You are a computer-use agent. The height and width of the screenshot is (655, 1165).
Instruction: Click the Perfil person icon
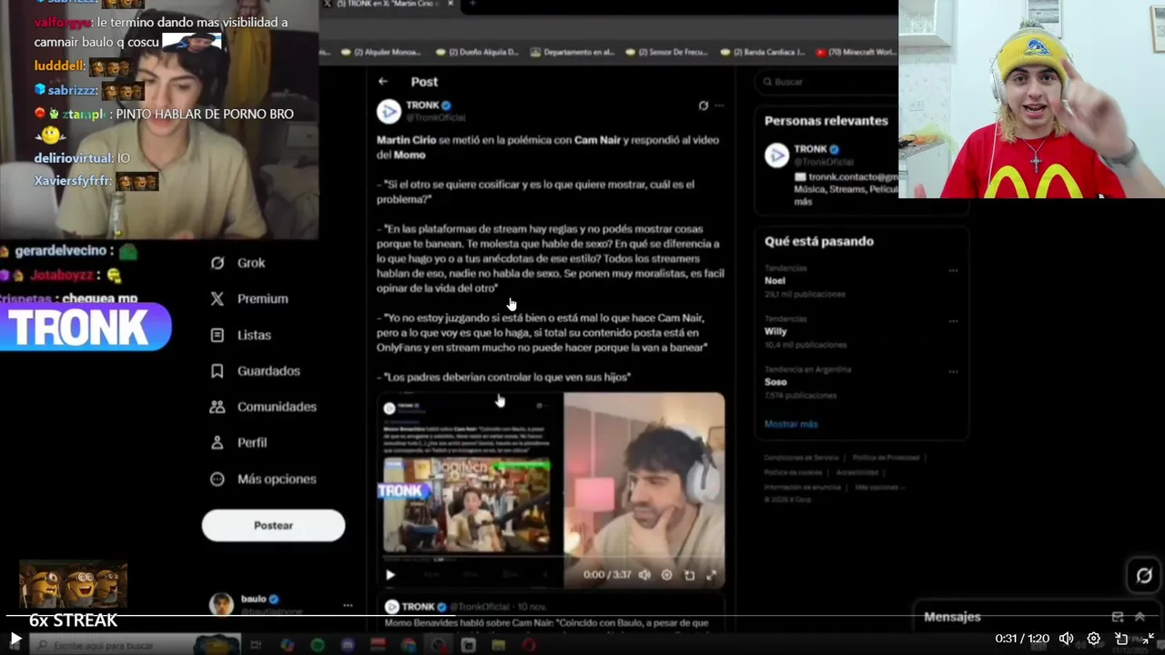217,442
